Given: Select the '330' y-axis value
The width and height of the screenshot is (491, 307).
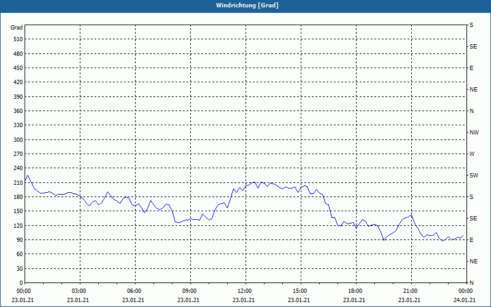Looking at the screenshot, I should tap(18, 125).
